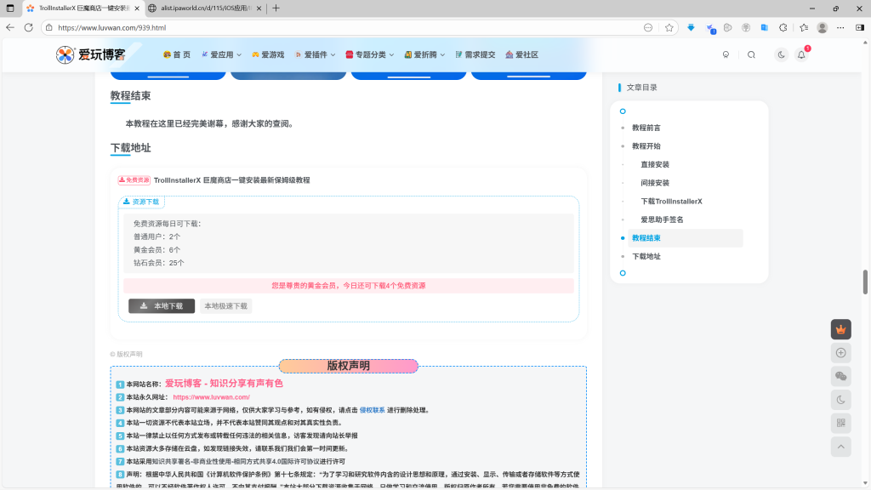871x490 pixels.
Task: Jump to 直接安装 in article outline
Action: pyautogui.click(x=655, y=164)
